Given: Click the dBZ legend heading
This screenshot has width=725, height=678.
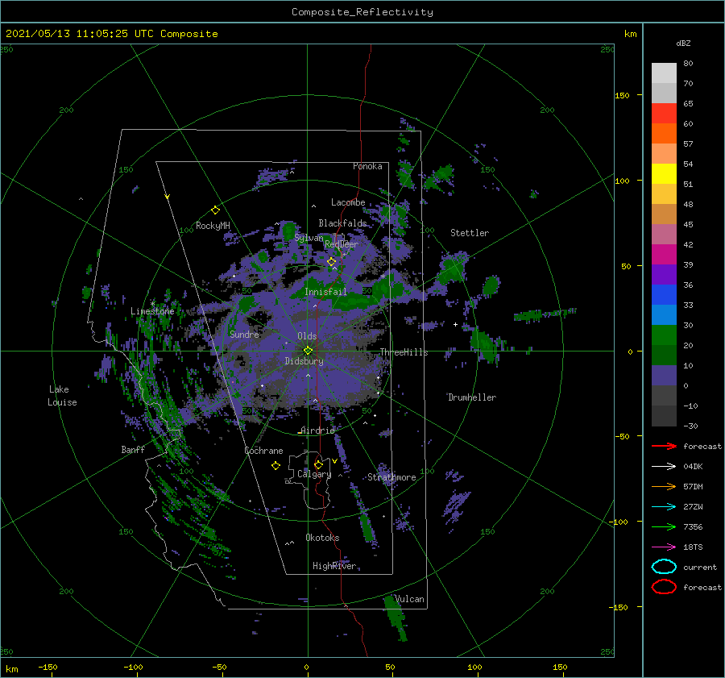Looking at the screenshot, I should 683,43.
